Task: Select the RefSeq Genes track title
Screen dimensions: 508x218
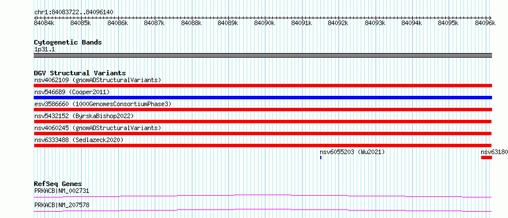Action: click(x=58, y=184)
